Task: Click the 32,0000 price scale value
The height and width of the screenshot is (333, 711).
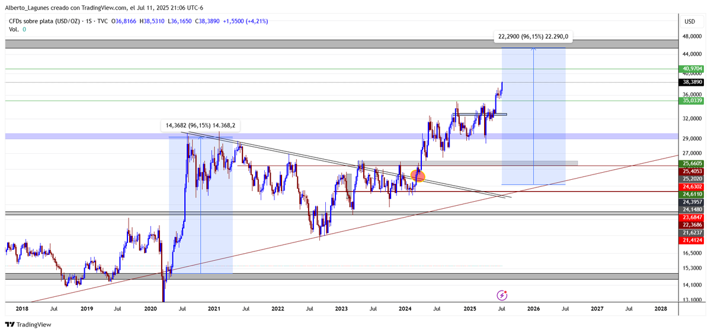Action: (693, 118)
